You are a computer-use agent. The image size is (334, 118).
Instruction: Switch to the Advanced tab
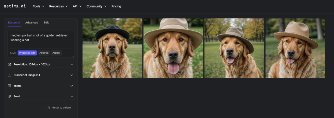[32, 23]
